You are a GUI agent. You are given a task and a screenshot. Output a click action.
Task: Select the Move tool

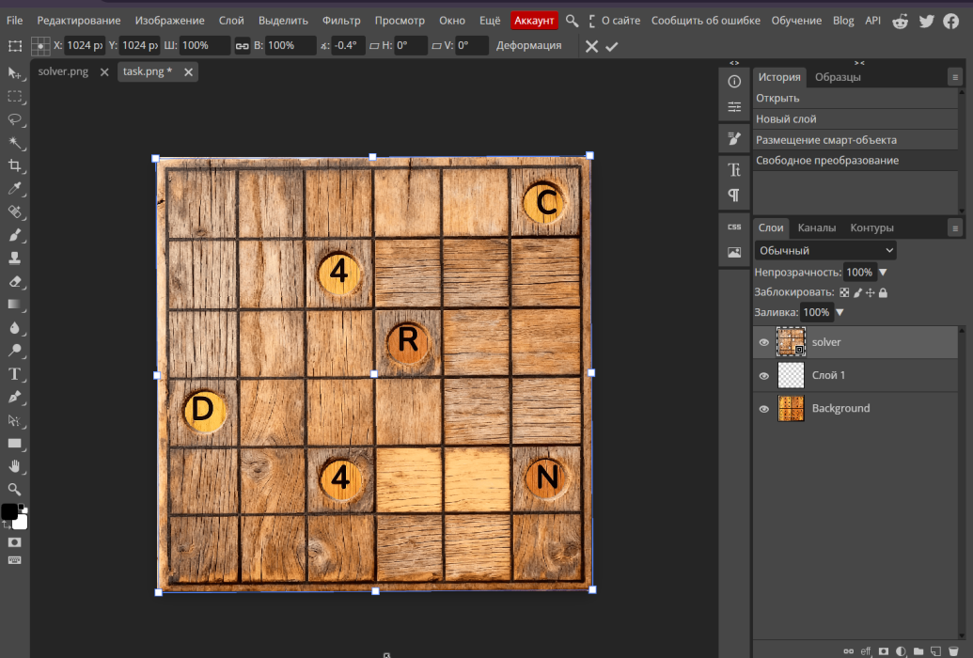pos(14,73)
